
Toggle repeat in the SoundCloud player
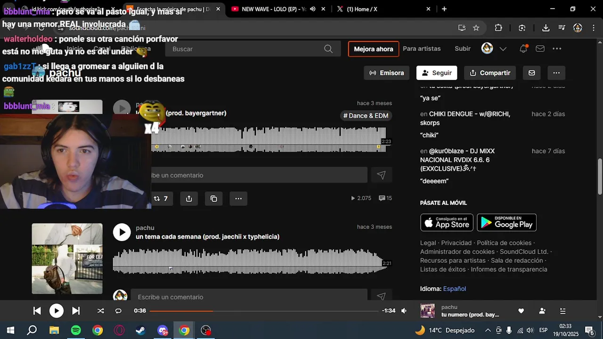[118, 311]
